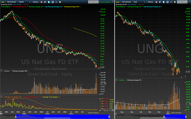Click the yellow sticky note icon in weekly chart

60,2
